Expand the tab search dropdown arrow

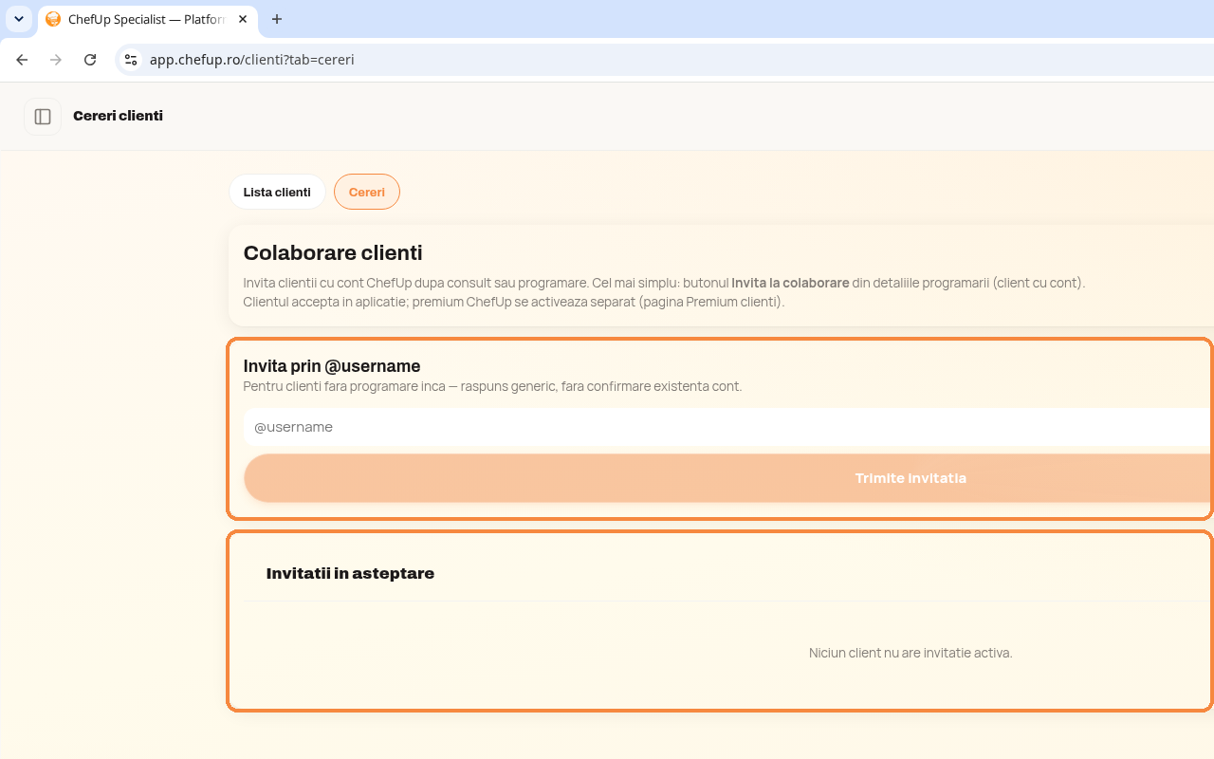(x=18, y=19)
